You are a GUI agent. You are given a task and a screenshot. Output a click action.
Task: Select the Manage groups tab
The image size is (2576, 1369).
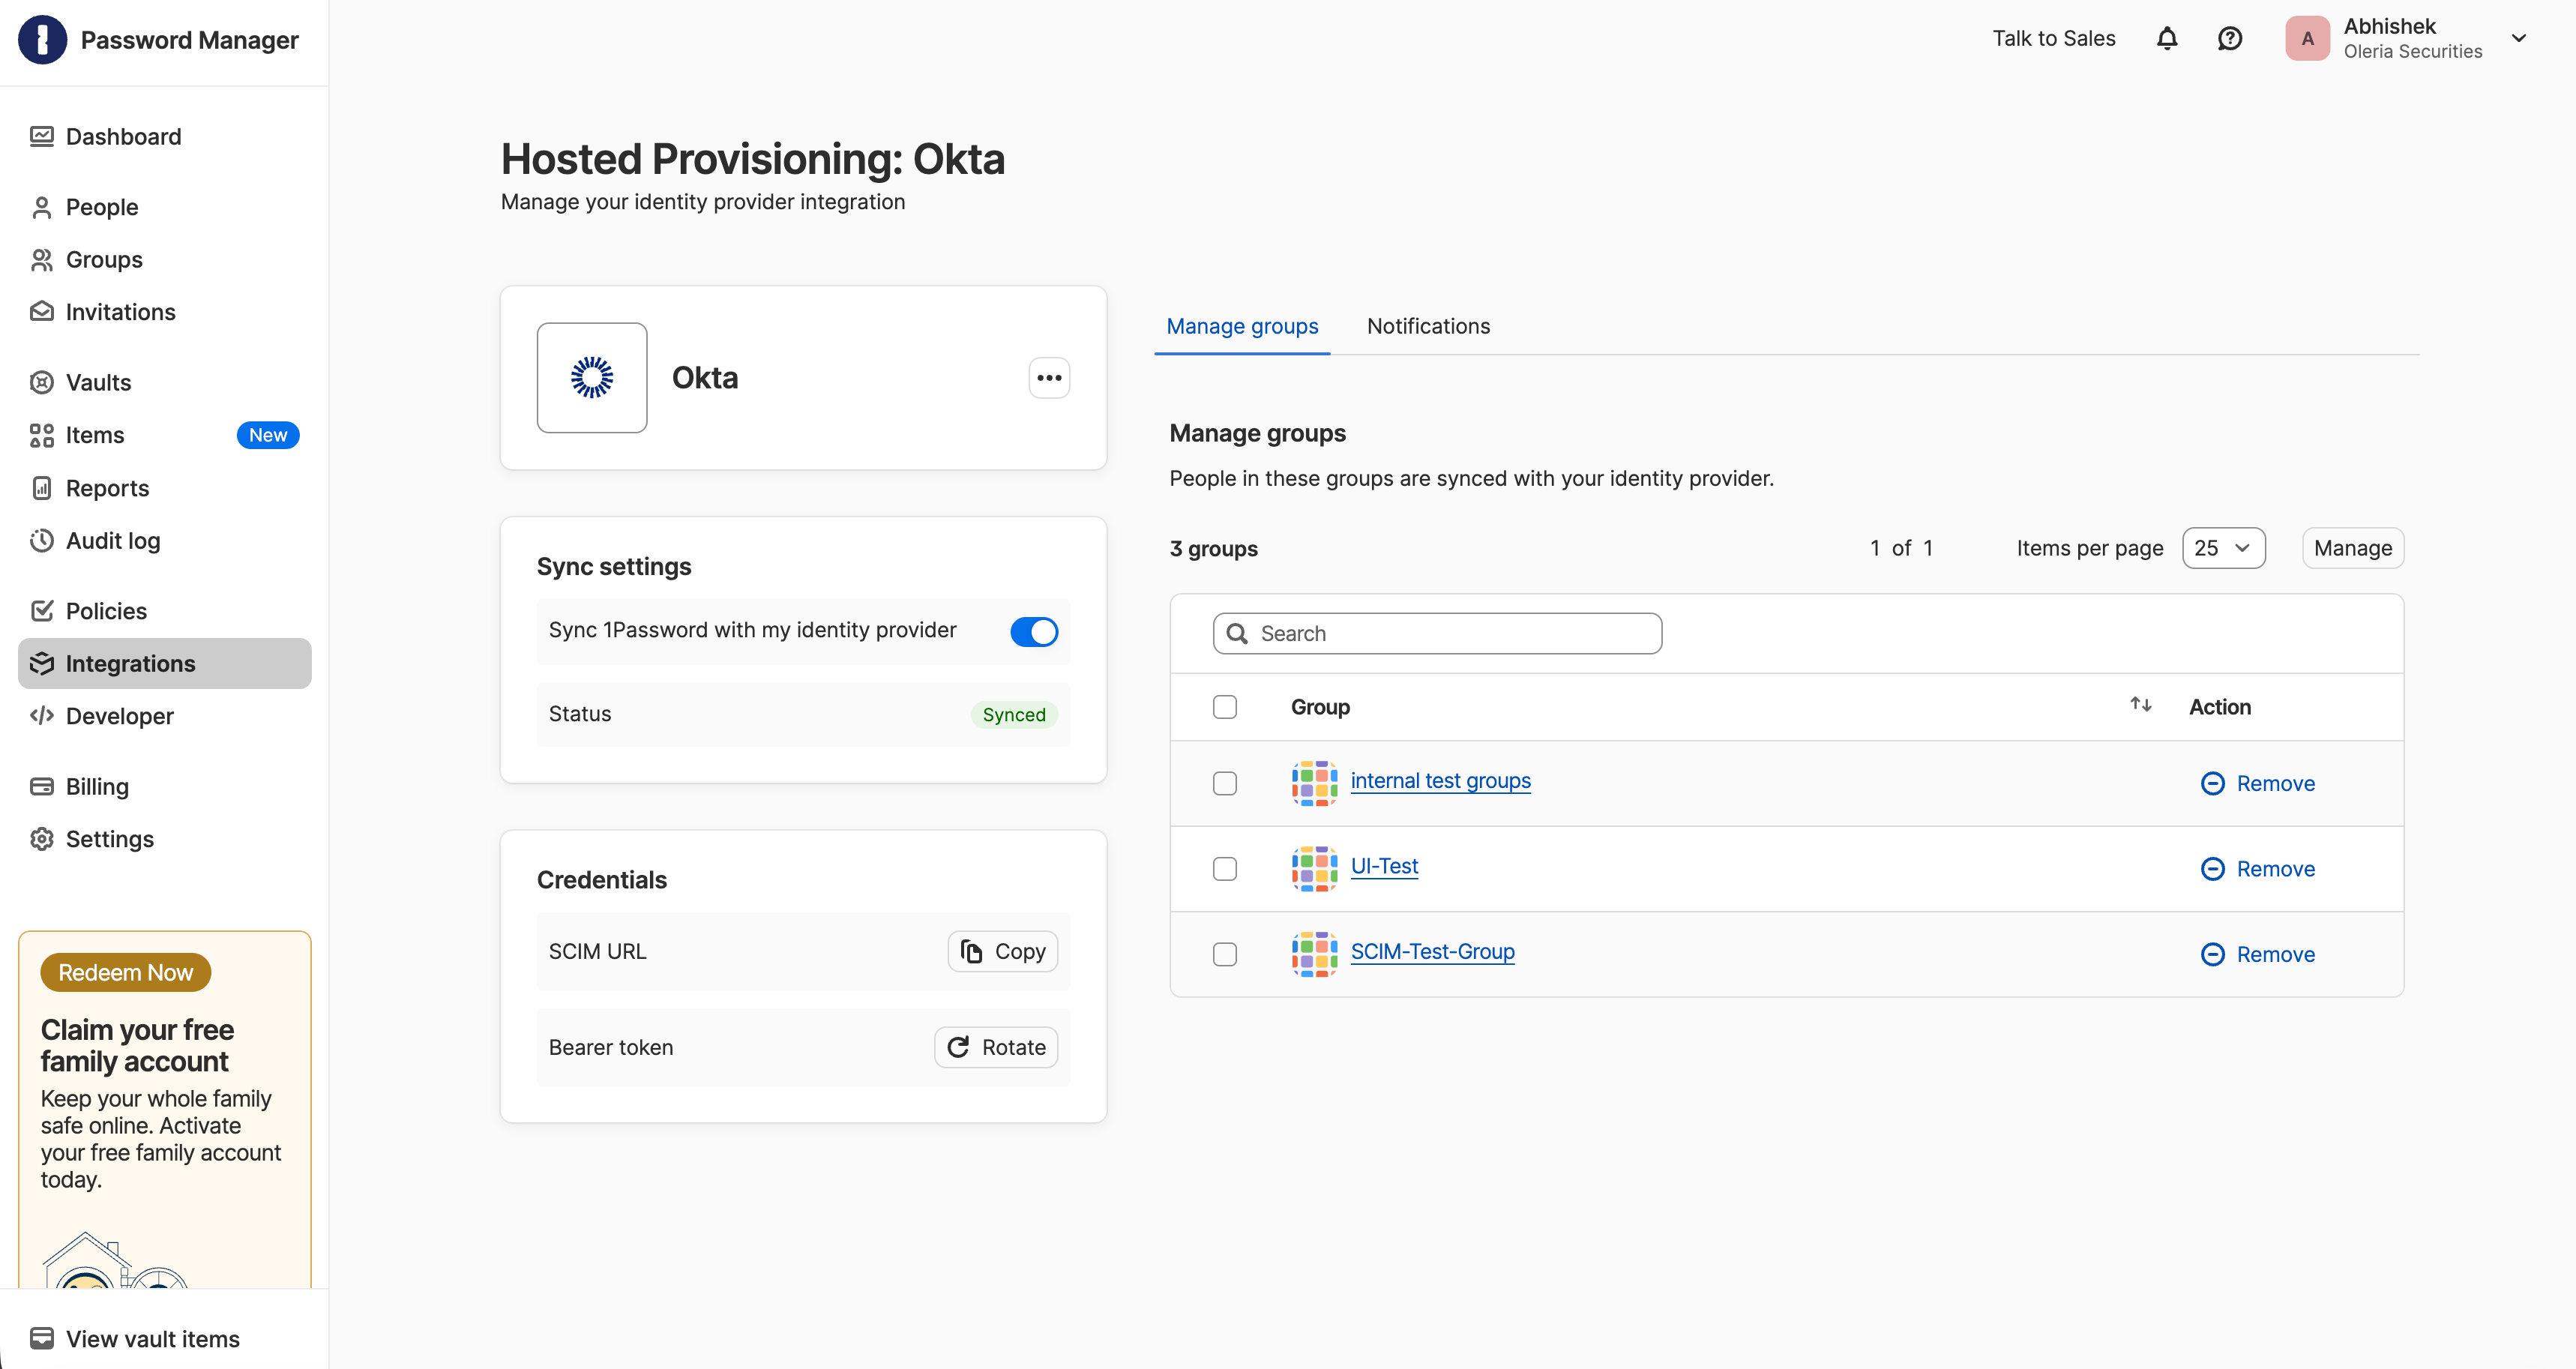click(1242, 326)
